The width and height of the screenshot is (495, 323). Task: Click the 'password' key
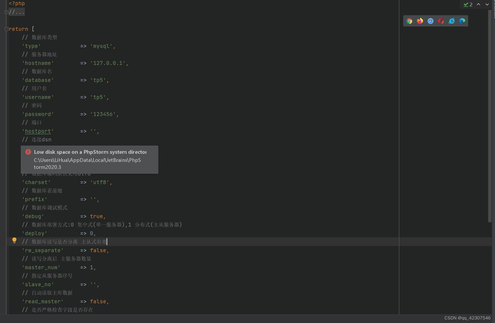[38, 114]
